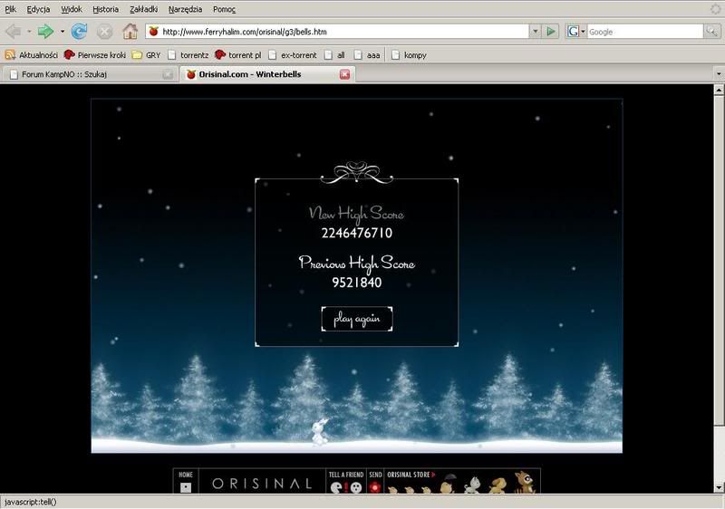Reload the page with the Refresh icon
Viewport: 725px width, 509px height.
(x=80, y=32)
